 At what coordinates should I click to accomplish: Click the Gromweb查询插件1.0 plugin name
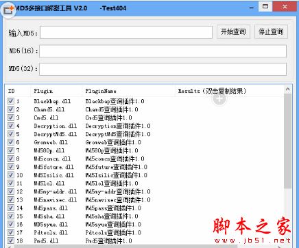[113, 142]
